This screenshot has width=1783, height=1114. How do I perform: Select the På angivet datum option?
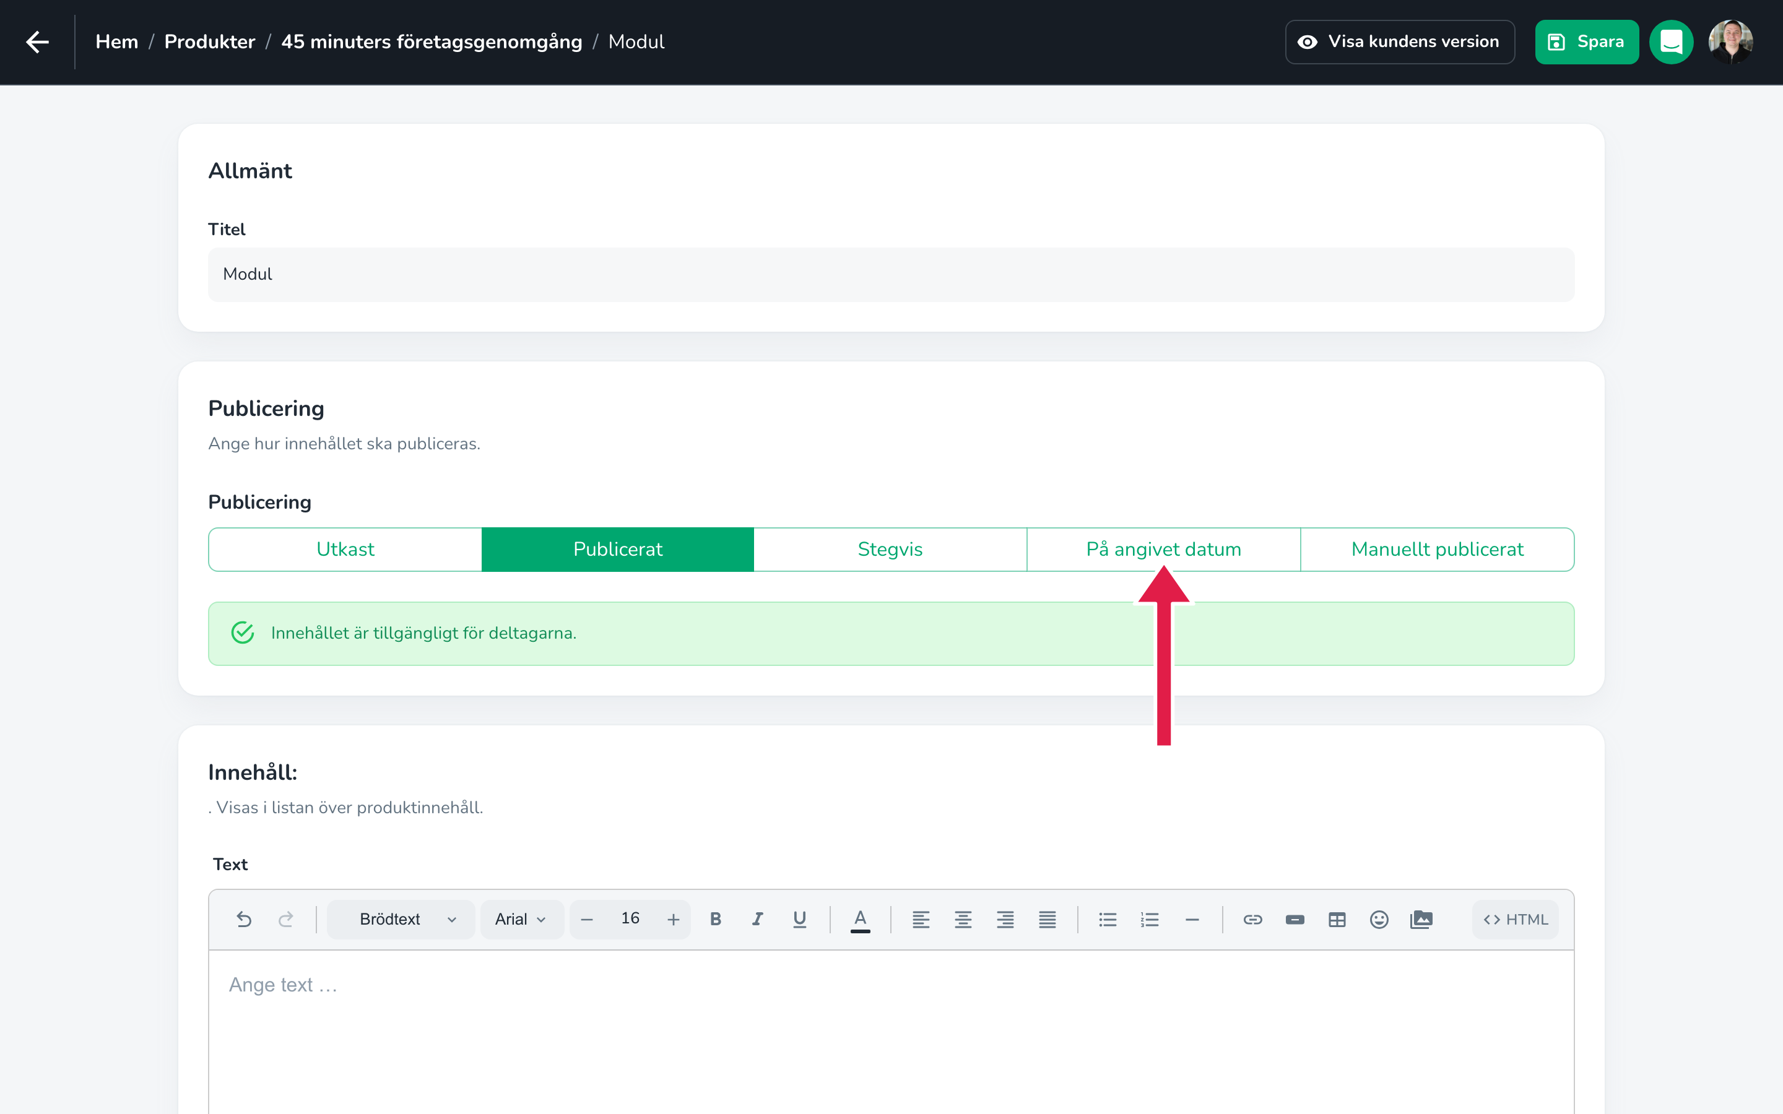[1163, 549]
